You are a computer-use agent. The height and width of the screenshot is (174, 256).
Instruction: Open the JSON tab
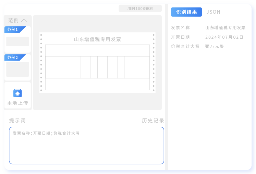213,12
